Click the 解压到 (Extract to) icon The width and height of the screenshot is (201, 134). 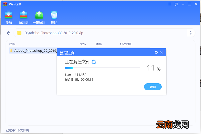(x=24, y=15)
